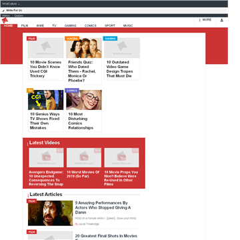
Task: Open 'Friends Quiz: Who Dated Them' headline
Action: pos(82,71)
